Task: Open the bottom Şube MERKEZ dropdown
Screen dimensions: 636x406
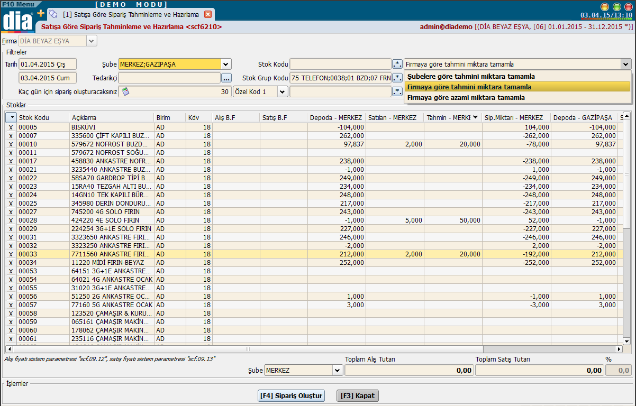Action: (x=338, y=371)
